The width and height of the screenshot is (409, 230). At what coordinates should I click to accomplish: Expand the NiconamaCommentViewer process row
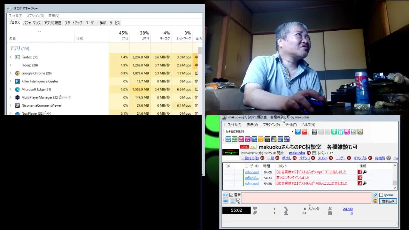10,105
